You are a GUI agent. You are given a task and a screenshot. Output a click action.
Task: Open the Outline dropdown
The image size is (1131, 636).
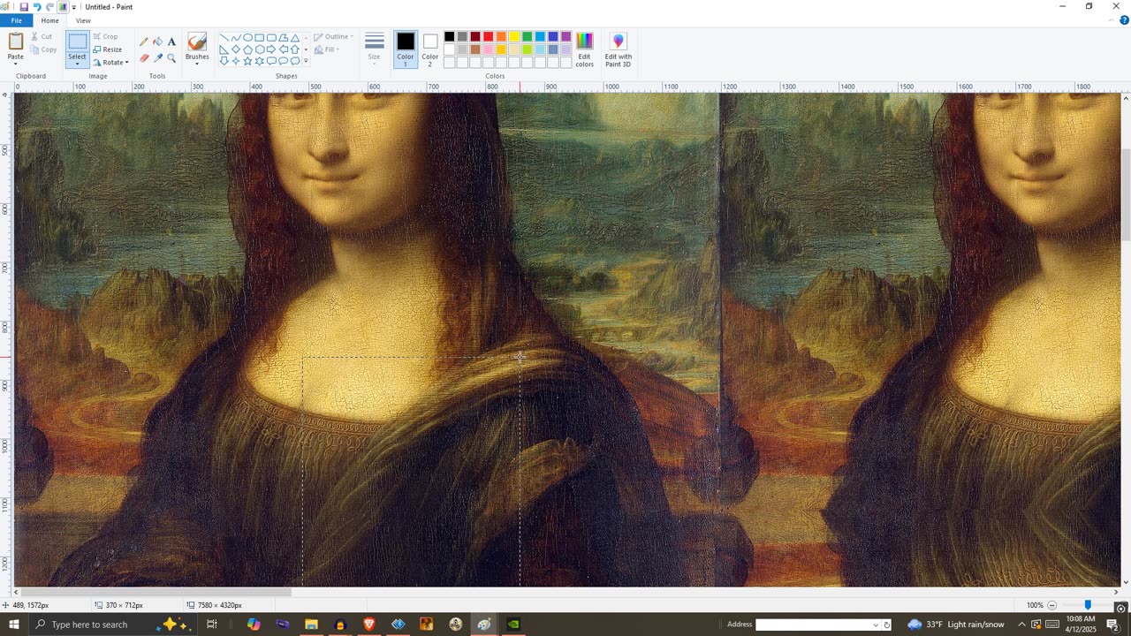pyautogui.click(x=334, y=37)
